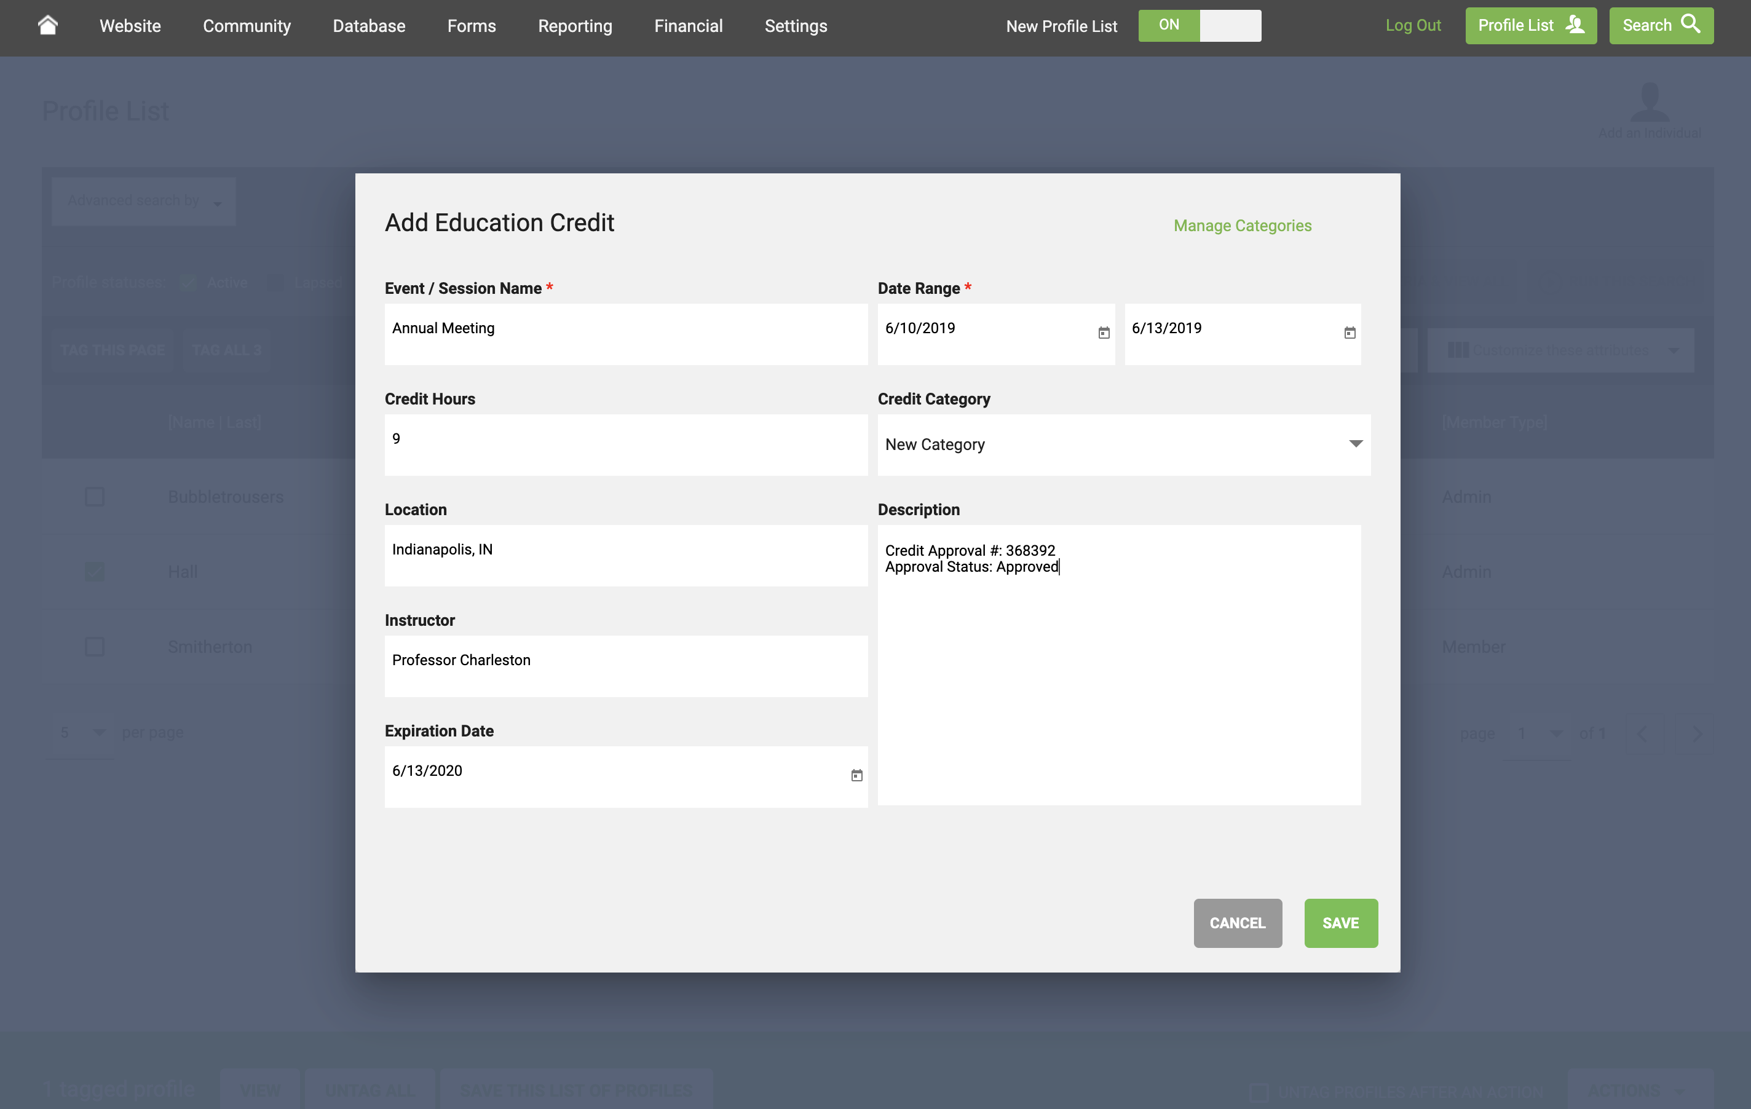Open the Website menu
Image resolution: width=1751 pixels, height=1109 pixels.
coord(130,25)
